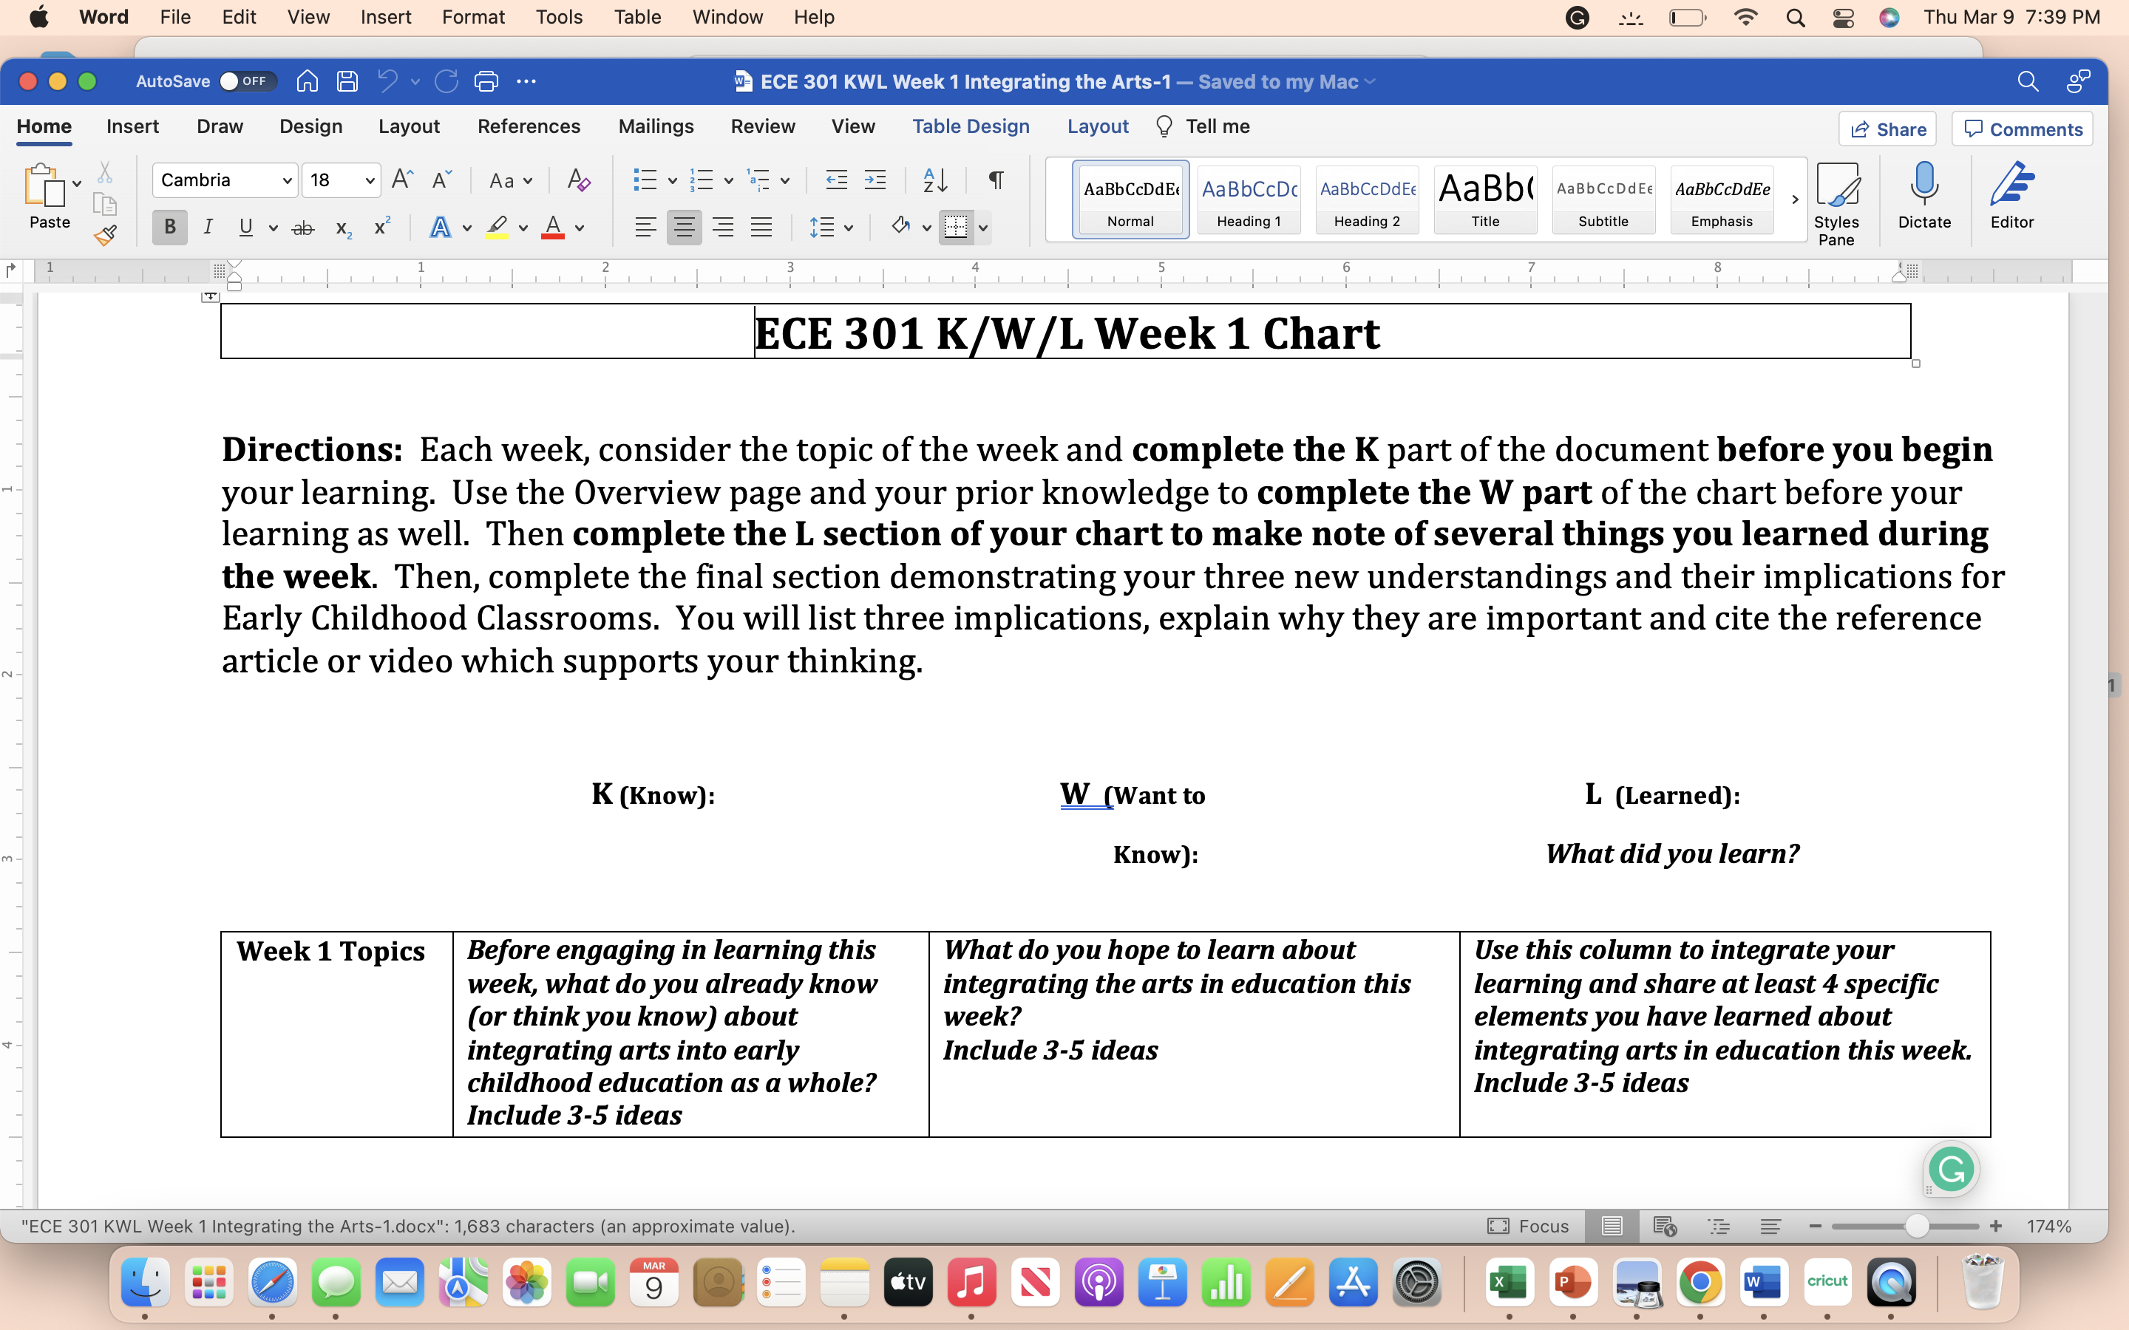2129x1330 pixels.
Task: Open the Sort tool
Action: pyautogui.click(x=935, y=180)
